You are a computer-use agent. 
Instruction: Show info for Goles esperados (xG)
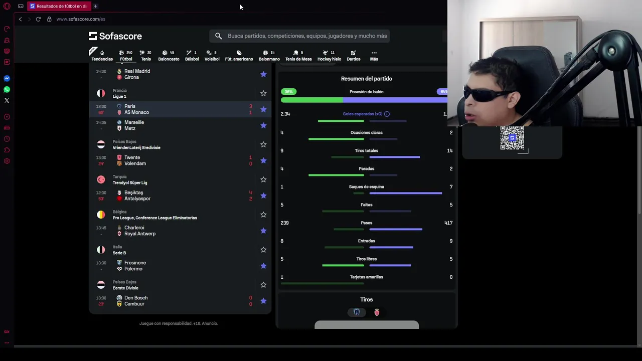click(x=387, y=114)
